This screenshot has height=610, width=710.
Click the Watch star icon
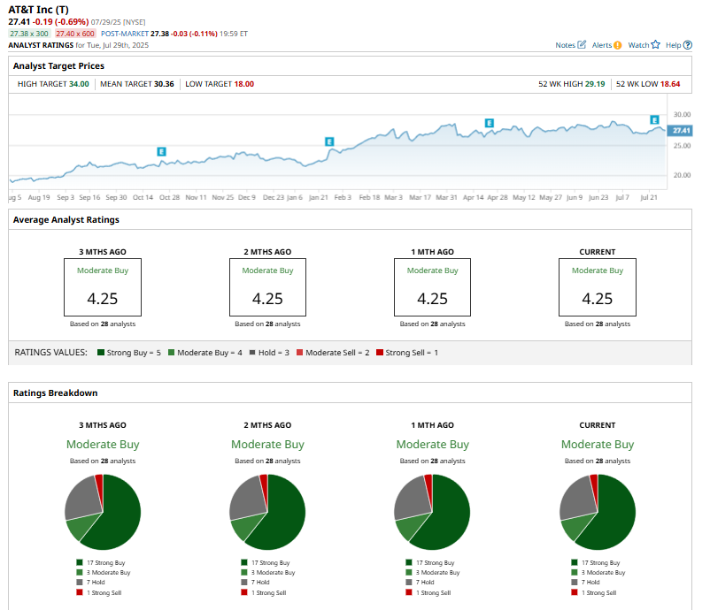[655, 44]
